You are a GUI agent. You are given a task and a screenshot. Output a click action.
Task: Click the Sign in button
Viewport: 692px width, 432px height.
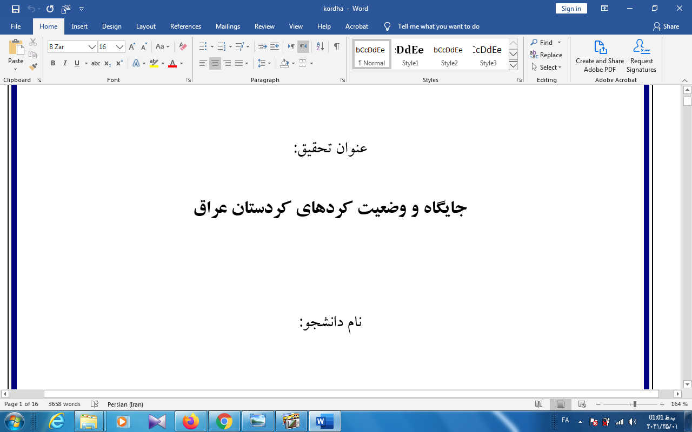(571, 9)
